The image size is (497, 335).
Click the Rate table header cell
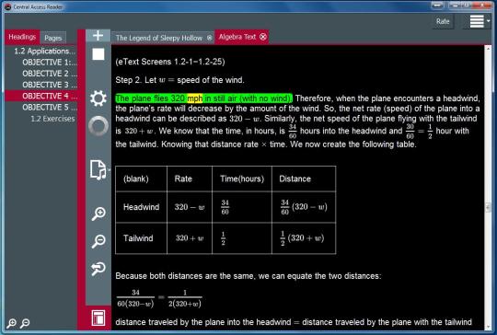(x=190, y=179)
